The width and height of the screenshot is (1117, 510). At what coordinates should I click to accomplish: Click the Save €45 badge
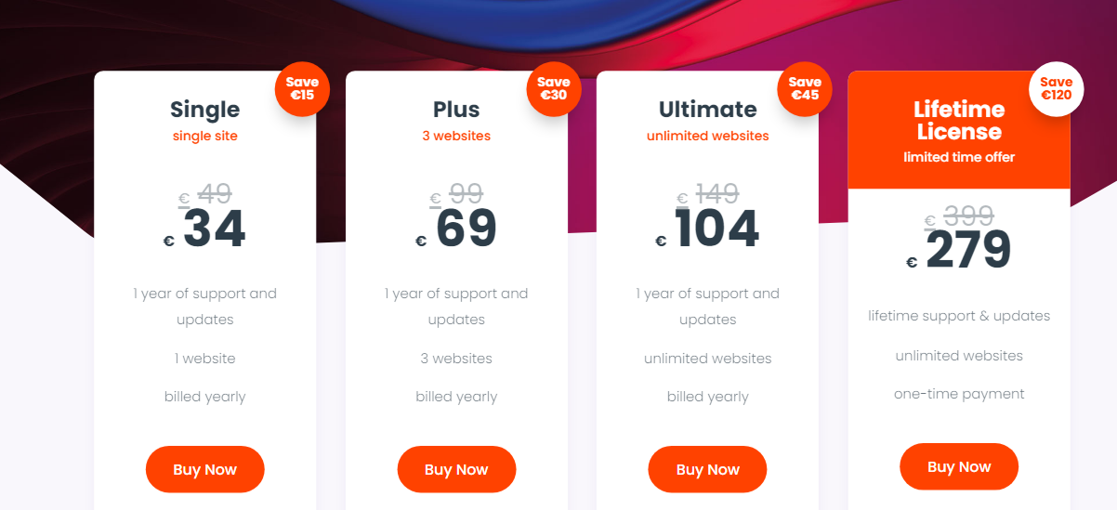[x=805, y=88]
